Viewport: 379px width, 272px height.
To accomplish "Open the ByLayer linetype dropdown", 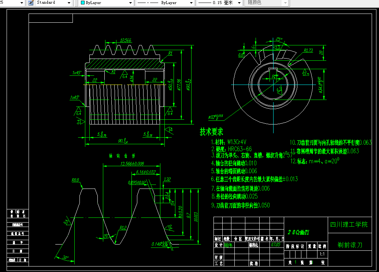I will pyautogui.click(x=190, y=3).
